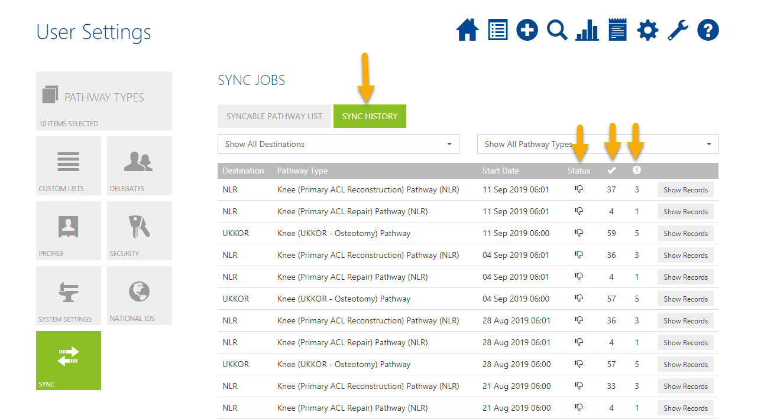This screenshot has width=764, height=419.
Task: Open the Home icon in the toolbar
Action: (x=467, y=30)
